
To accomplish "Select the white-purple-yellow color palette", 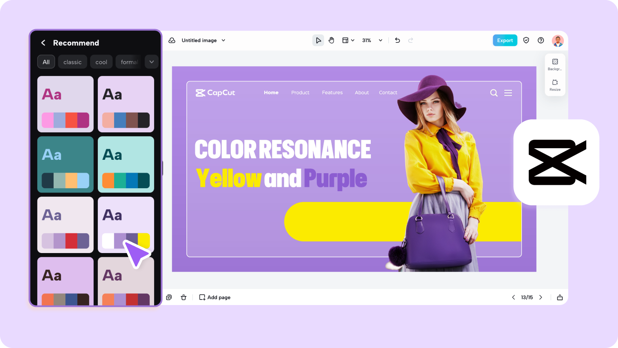I will pyautogui.click(x=126, y=225).
